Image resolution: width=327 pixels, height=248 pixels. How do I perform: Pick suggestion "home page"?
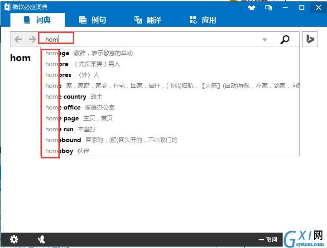coord(170,118)
